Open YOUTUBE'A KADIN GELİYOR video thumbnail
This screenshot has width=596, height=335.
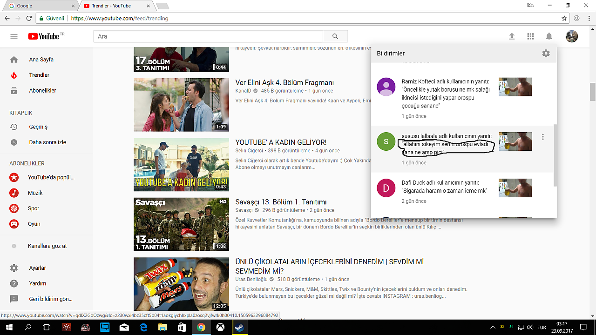pos(181,164)
